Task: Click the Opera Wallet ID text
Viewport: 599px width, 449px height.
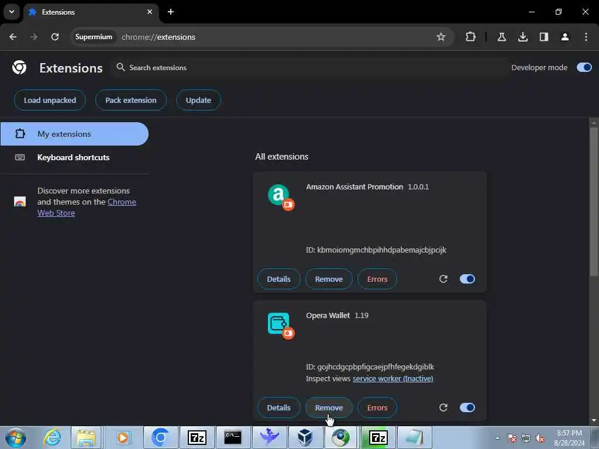Action: pyautogui.click(x=370, y=367)
